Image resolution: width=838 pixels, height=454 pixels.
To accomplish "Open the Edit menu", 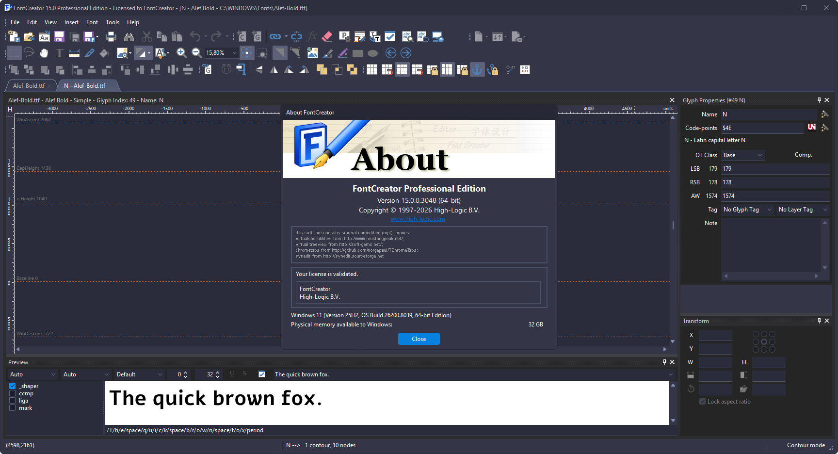I will click(32, 22).
